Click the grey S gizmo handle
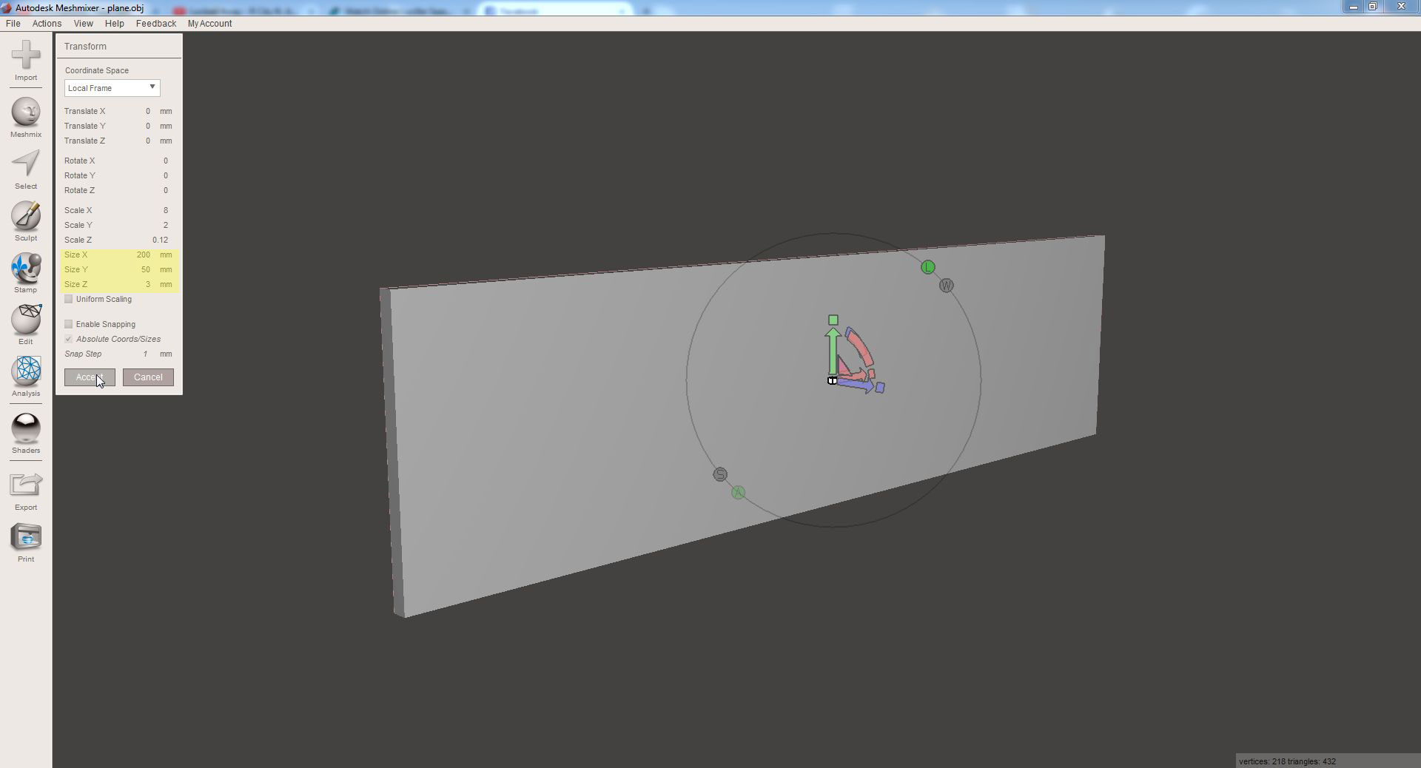The height and width of the screenshot is (768, 1421). tap(720, 474)
